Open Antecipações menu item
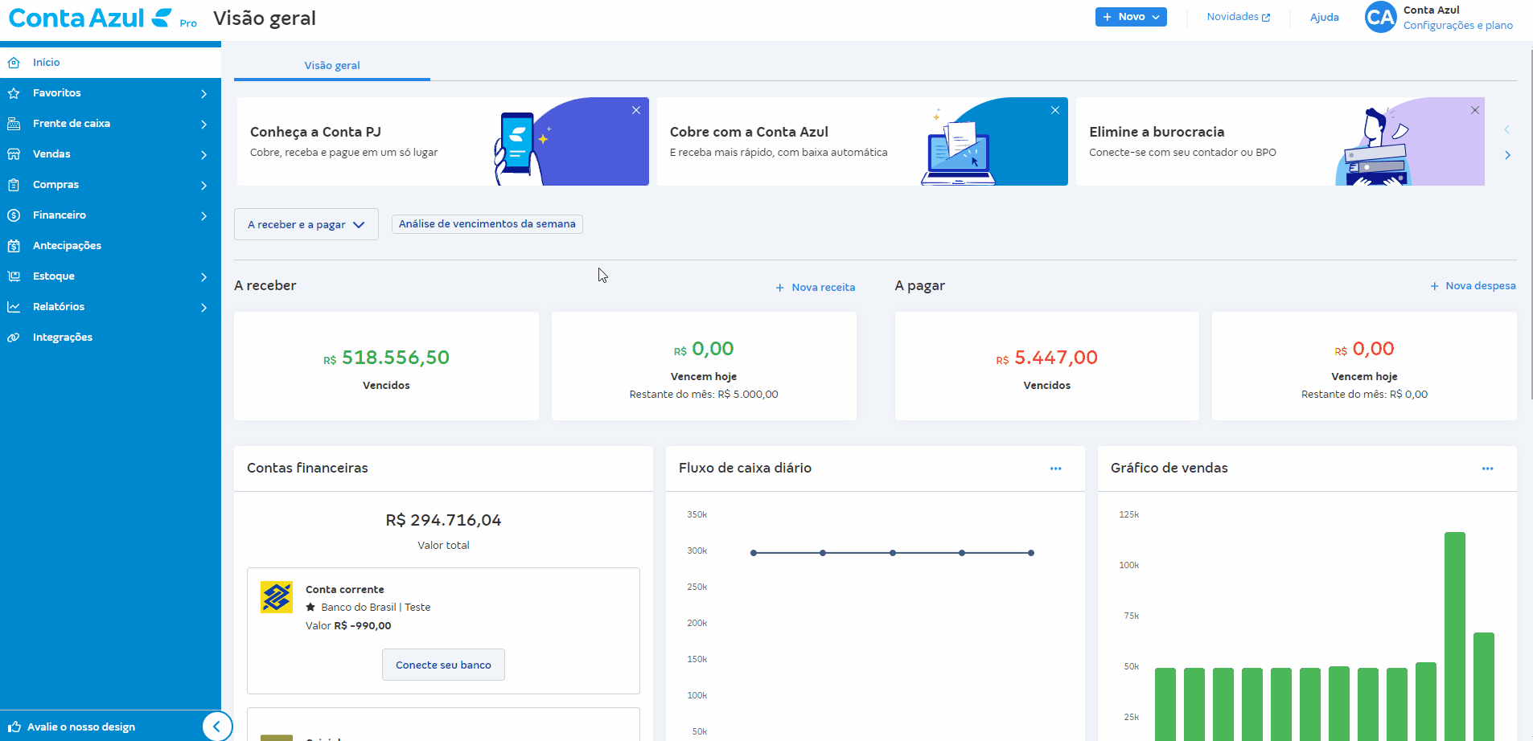 tap(110, 246)
